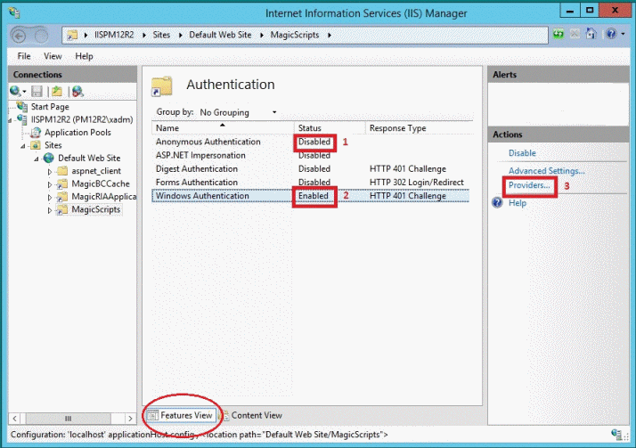Open the Providers action link
Screen dimensions: 636x448
coord(529,185)
